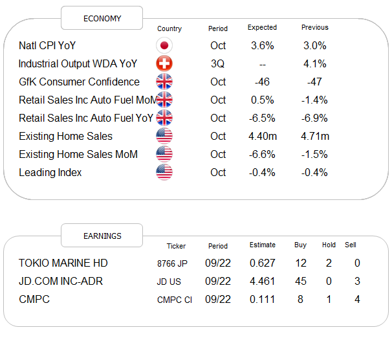Select the TOKIO MARINE HD company name
The width and height of the screenshot is (392, 345).
(x=63, y=263)
